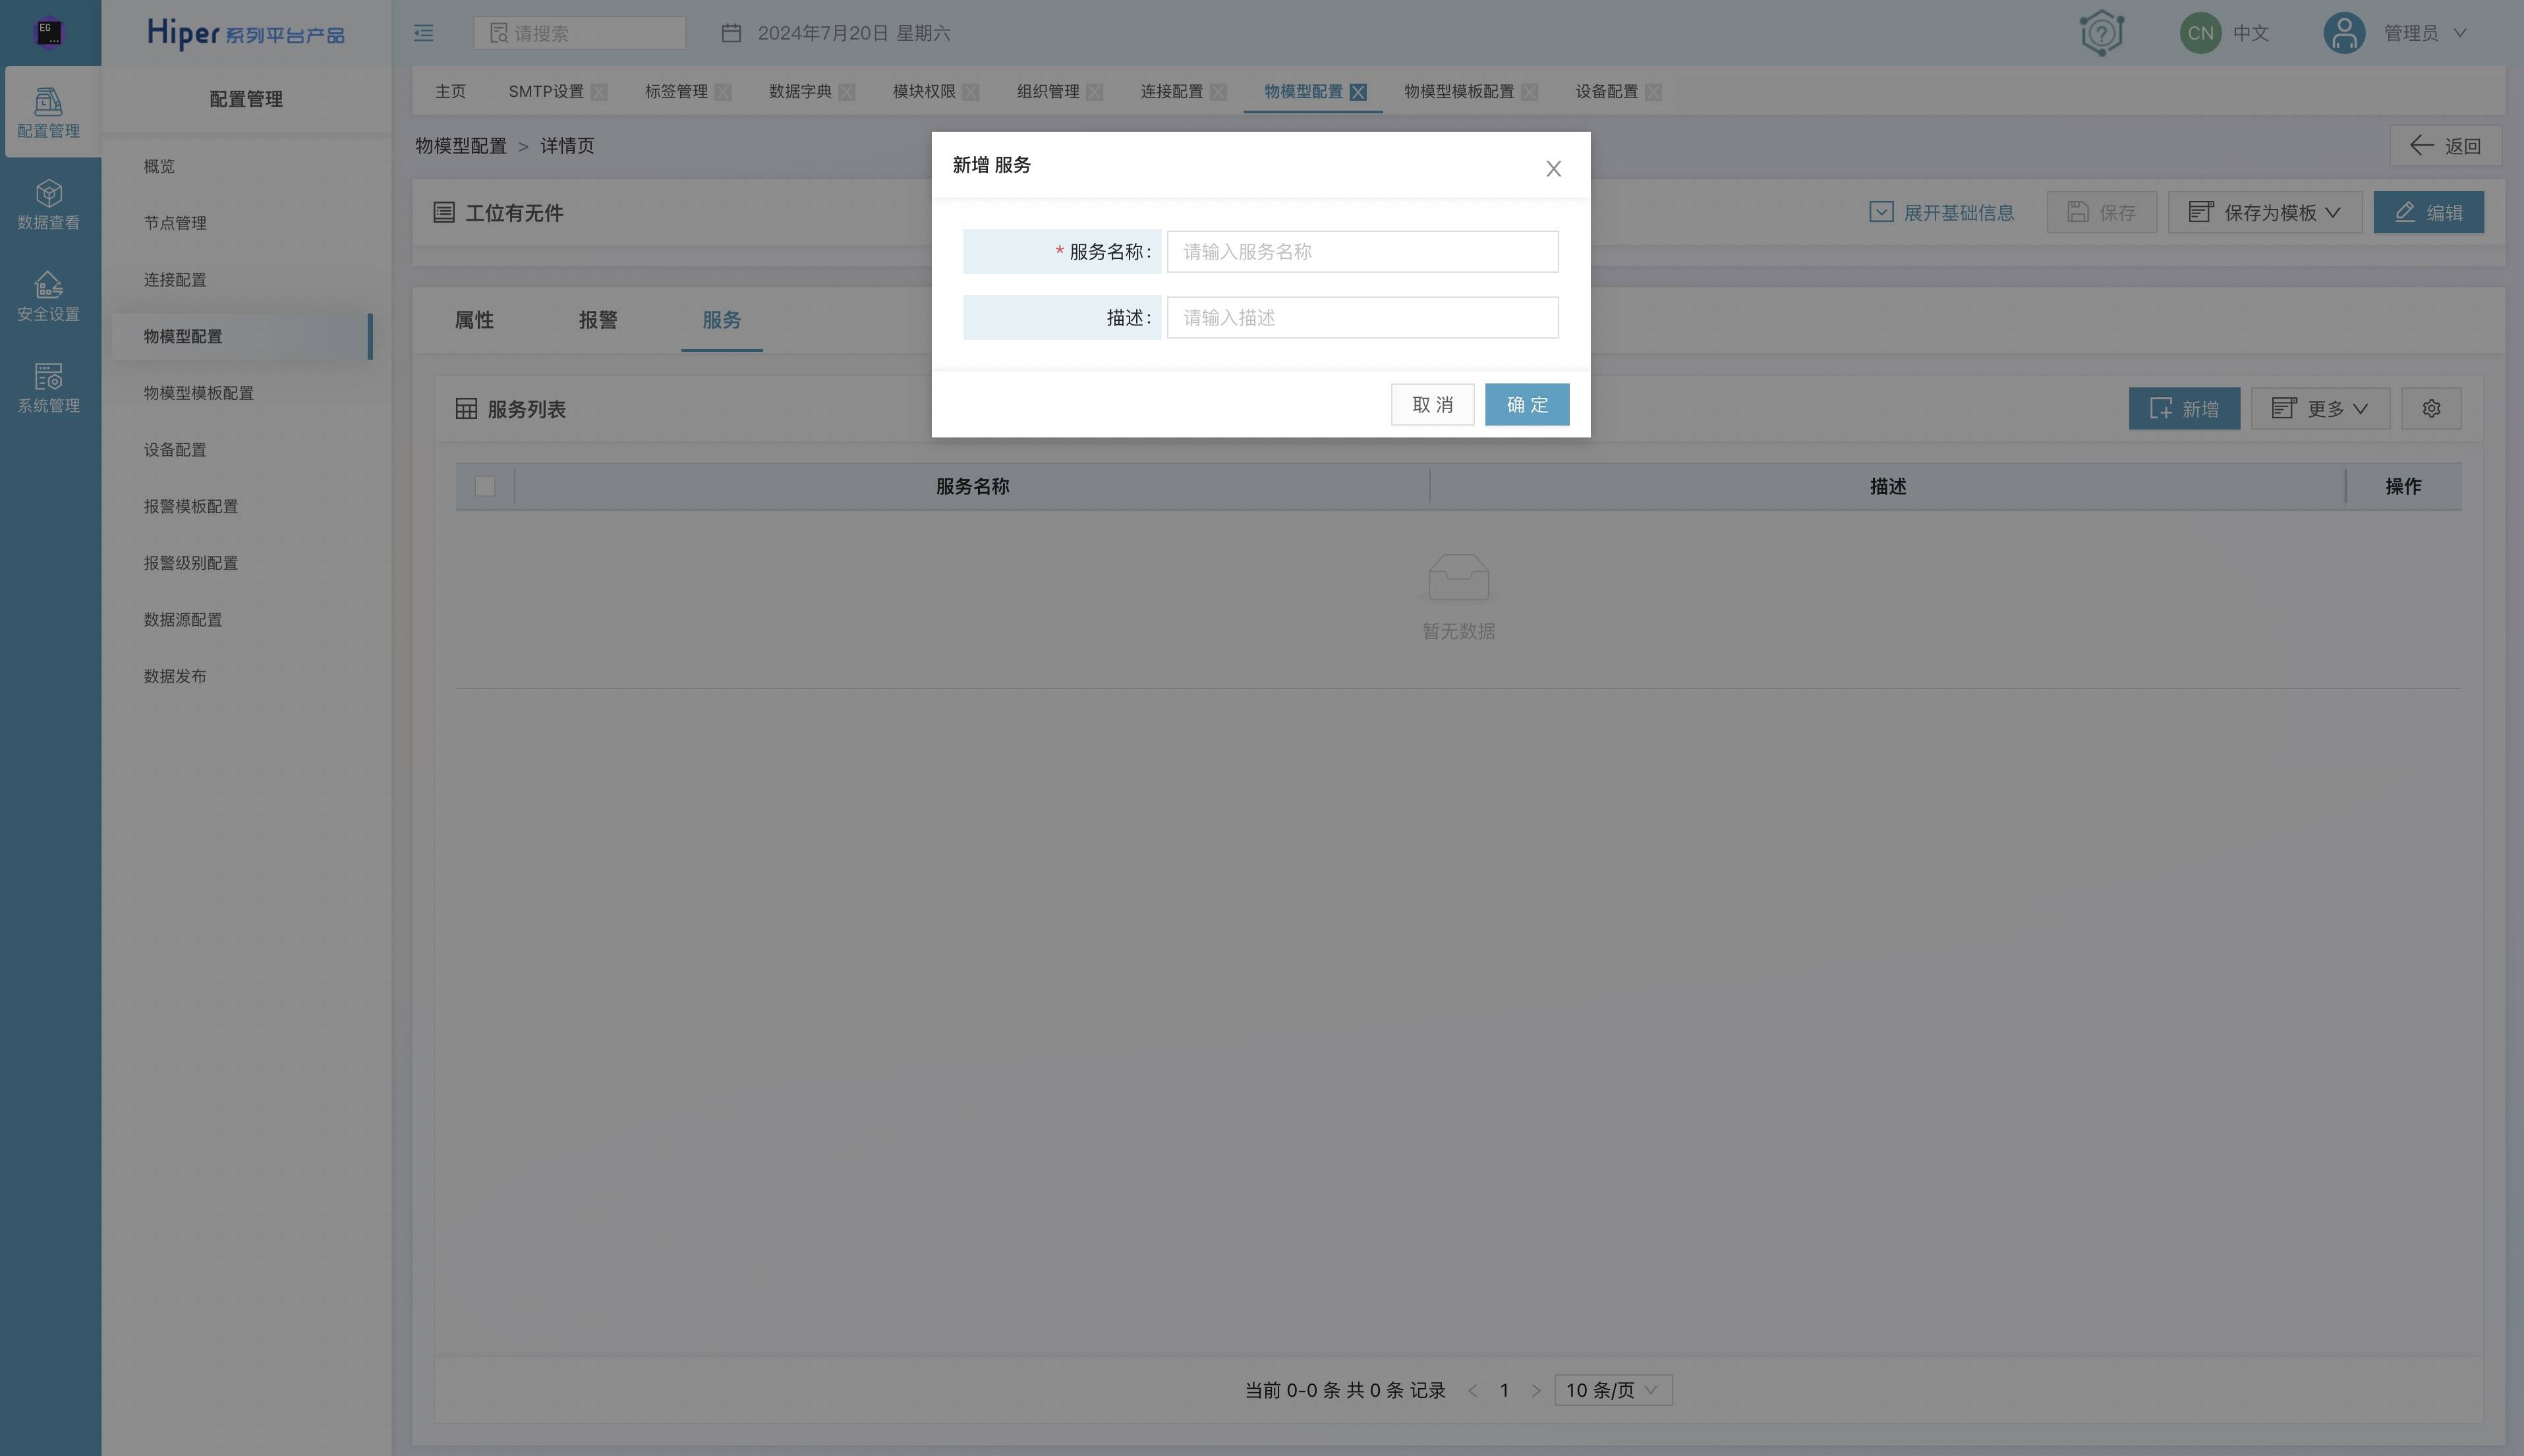Click the 编辑 button
This screenshot has height=1456, width=2524.
click(2428, 212)
